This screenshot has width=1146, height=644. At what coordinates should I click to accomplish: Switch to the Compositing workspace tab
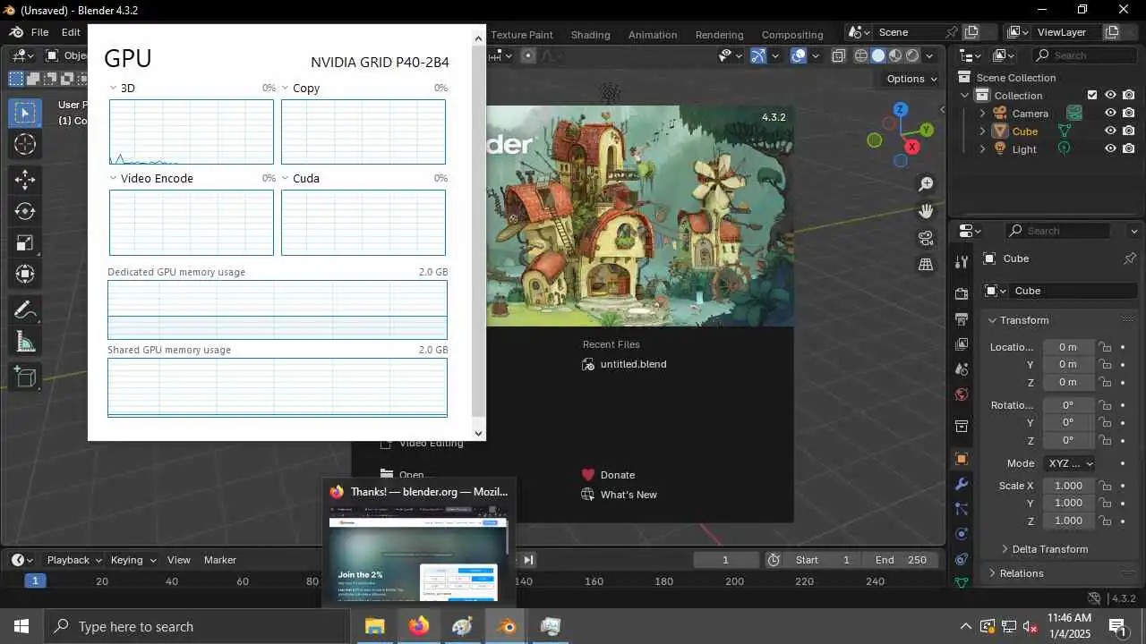pos(792,35)
